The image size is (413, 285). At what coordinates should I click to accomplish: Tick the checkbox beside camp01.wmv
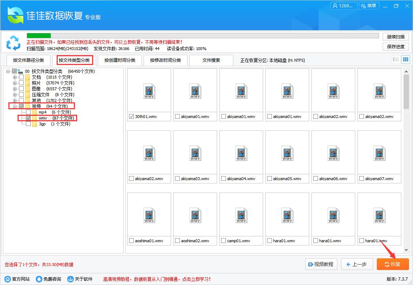click(x=223, y=241)
